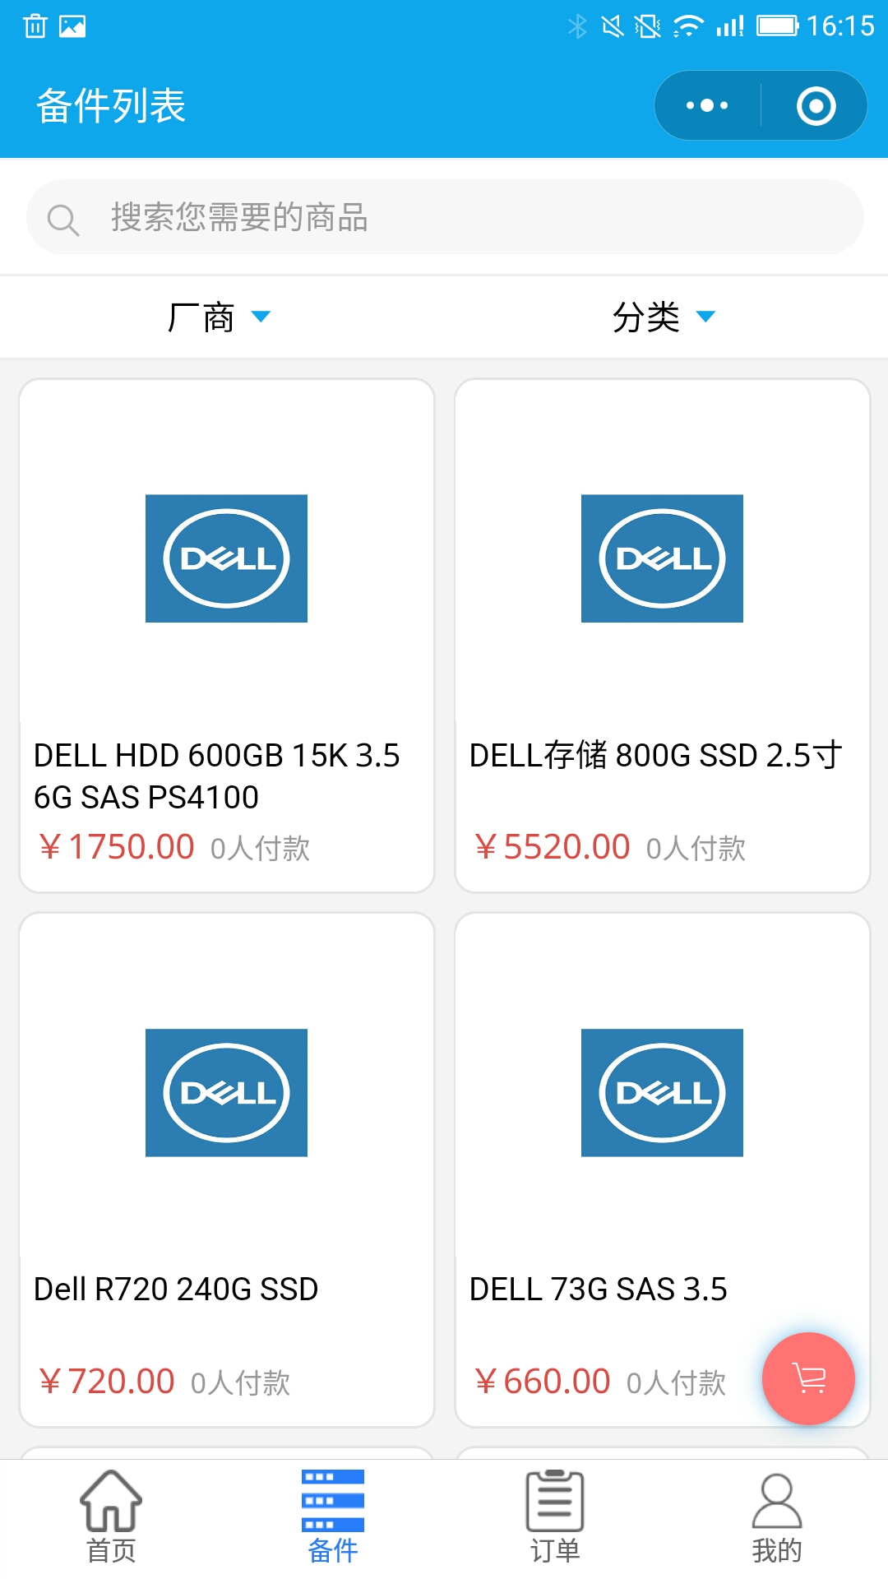Open DELL HDD 600GB 15K product title
This screenshot has height=1579, width=888.
pyautogui.click(x=217, y=776)
